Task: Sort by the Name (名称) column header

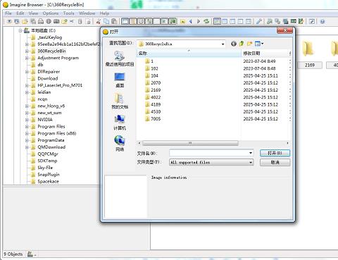Action: pos(189,54)
